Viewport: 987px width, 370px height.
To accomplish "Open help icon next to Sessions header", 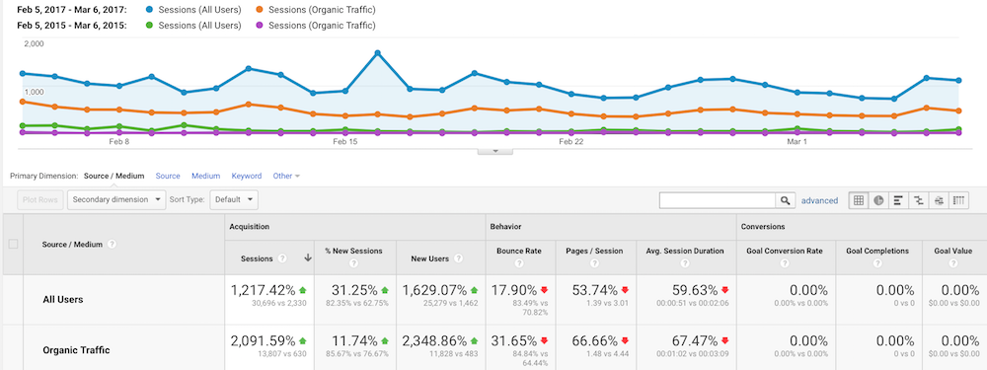I will point(283,258).
